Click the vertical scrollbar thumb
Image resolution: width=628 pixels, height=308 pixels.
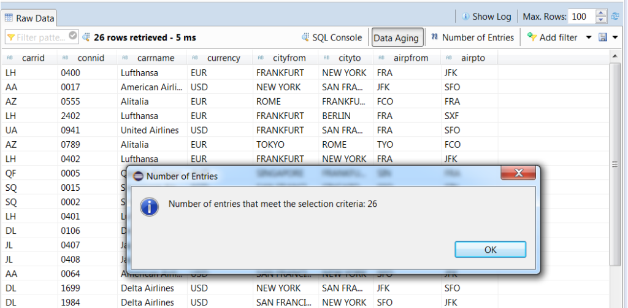(x=615, y=163)
